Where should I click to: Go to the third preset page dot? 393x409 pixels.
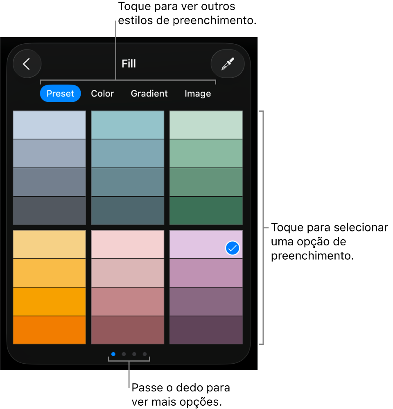click(134, 354)
